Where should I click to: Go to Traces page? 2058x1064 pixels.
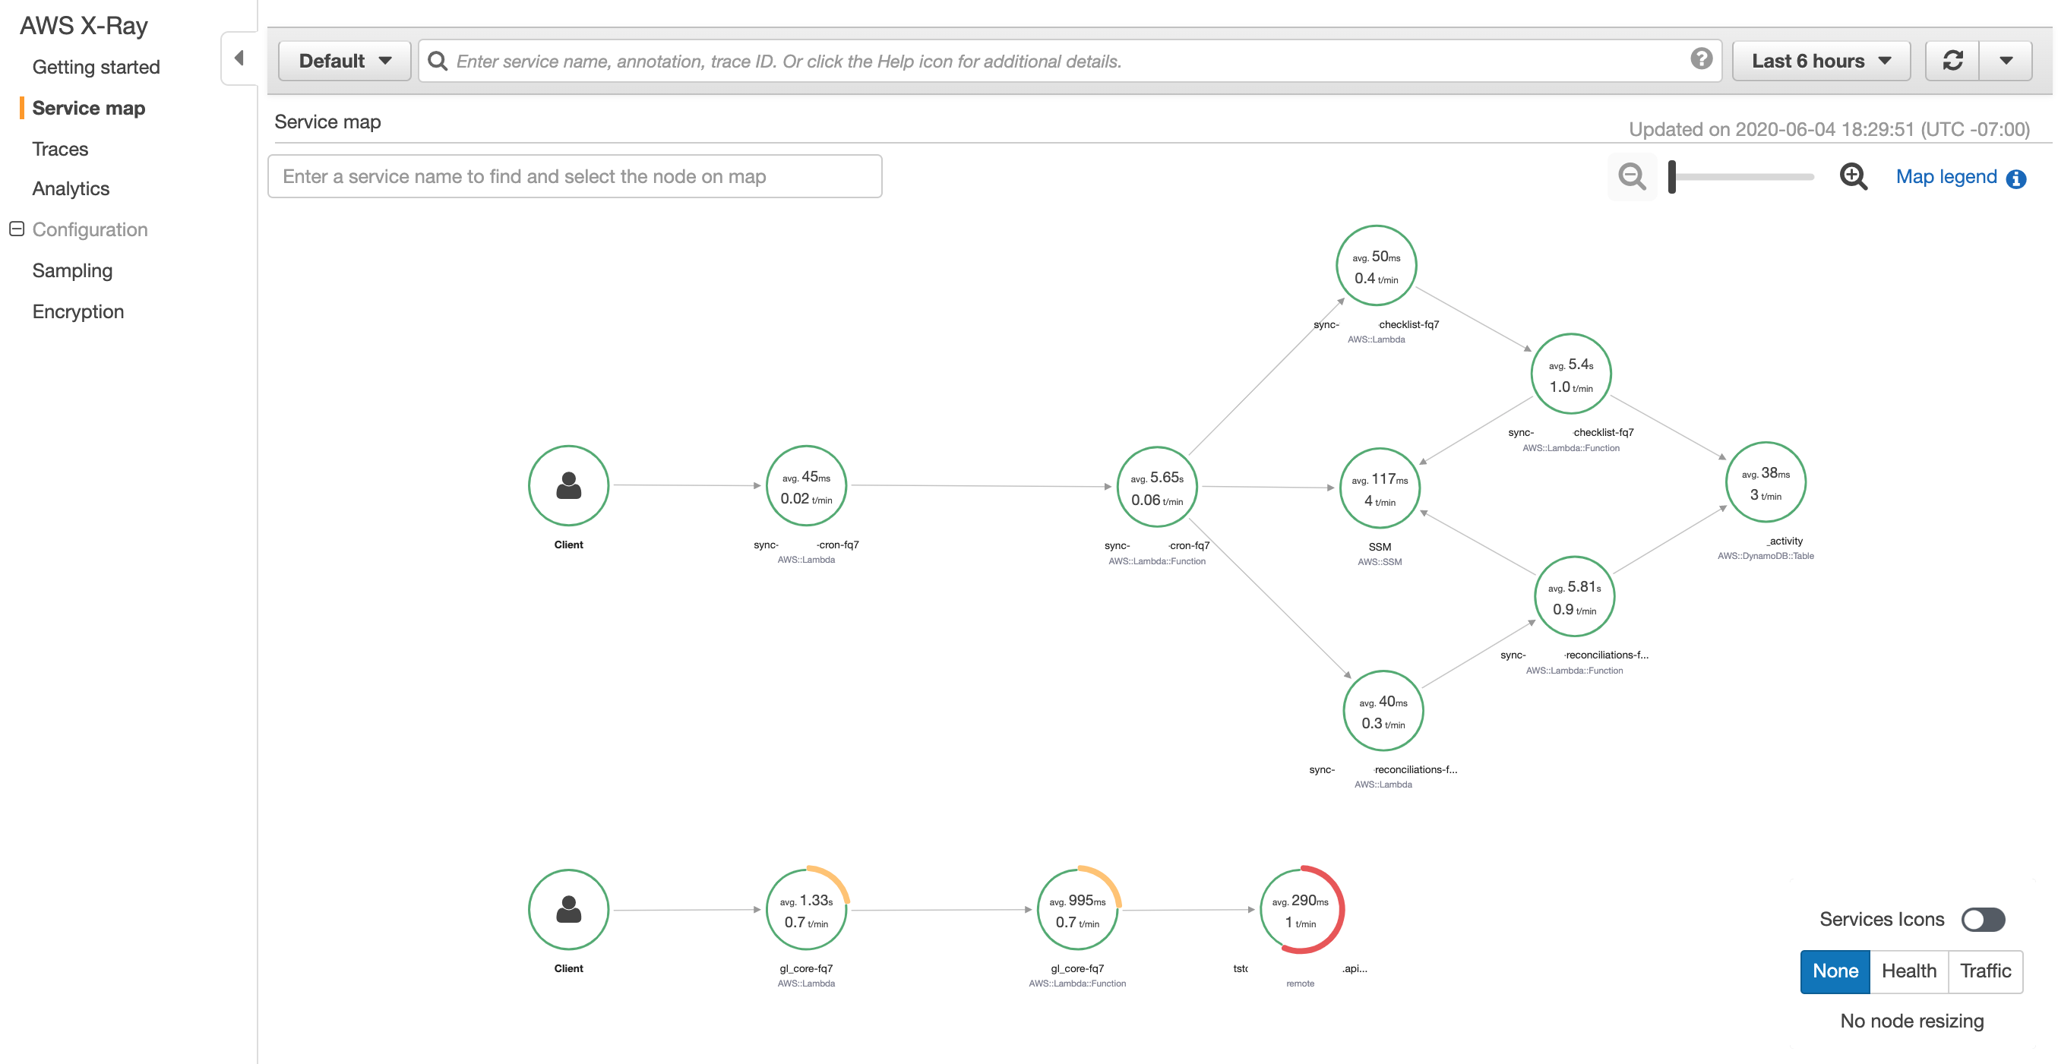pos(60,149)
